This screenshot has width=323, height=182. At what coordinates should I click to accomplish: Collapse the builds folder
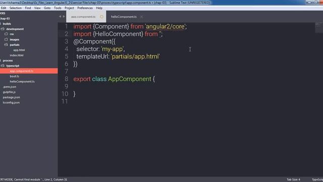7,24
